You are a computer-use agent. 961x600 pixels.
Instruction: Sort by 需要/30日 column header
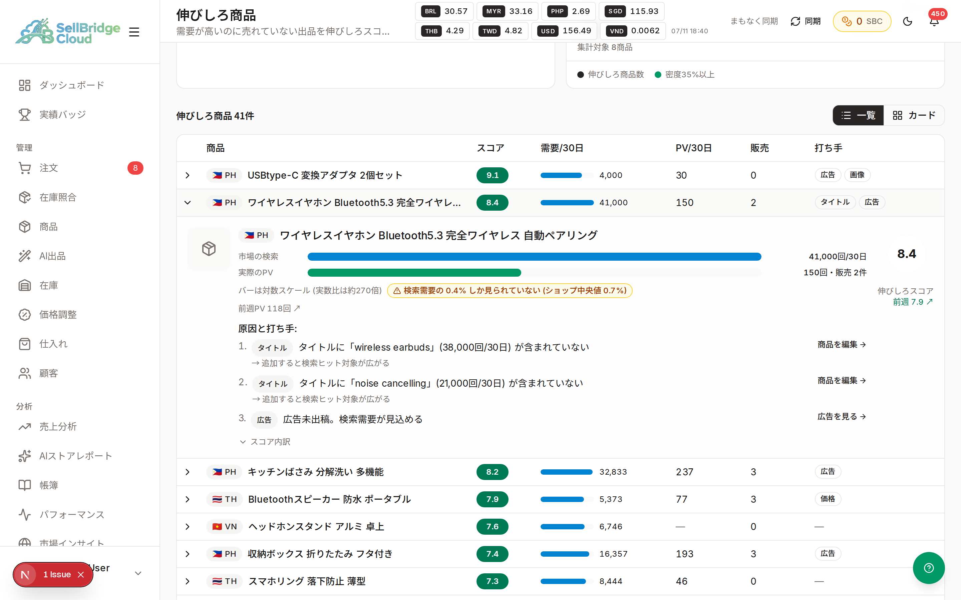click(562, 148)
